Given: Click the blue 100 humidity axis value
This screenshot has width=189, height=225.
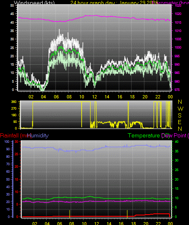Looking at the screenshot, I should point(7,142).
